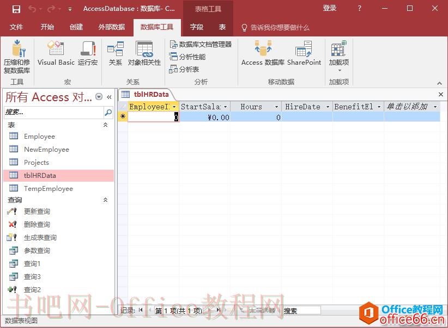The image size is (448, 328).
Task: Switch to the 创建 (Create) tab
Action: (76, 27)
